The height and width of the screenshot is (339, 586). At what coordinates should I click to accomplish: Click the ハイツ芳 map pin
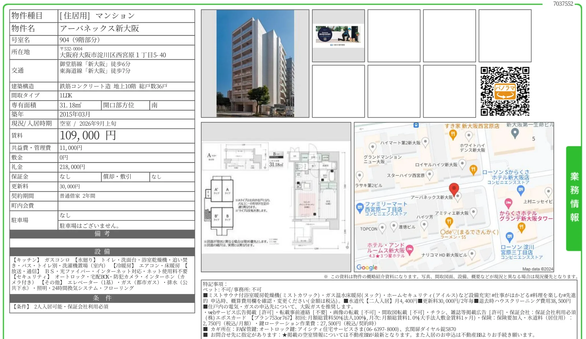point(424,225)
